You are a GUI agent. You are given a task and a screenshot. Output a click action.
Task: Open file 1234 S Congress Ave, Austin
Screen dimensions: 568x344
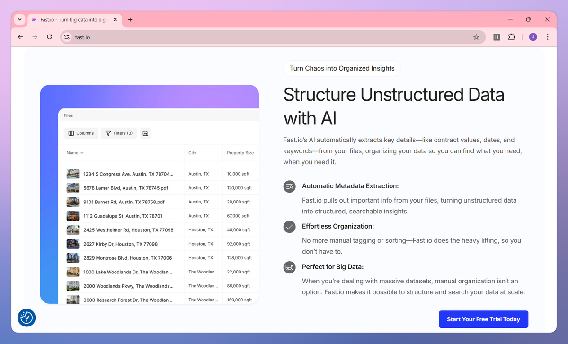[128, 174]
